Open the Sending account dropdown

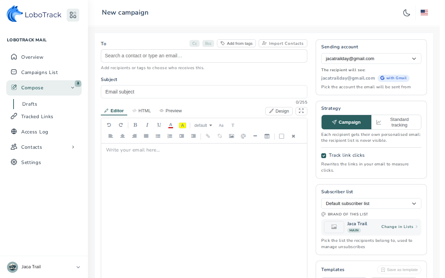click(371, 58)
